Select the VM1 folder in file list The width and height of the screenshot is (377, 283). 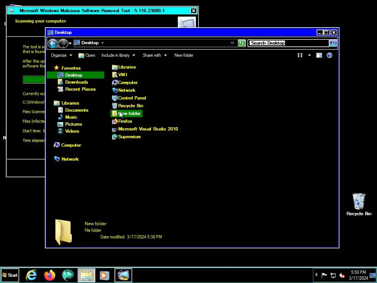pyautogui.click(x=120, y=75)
